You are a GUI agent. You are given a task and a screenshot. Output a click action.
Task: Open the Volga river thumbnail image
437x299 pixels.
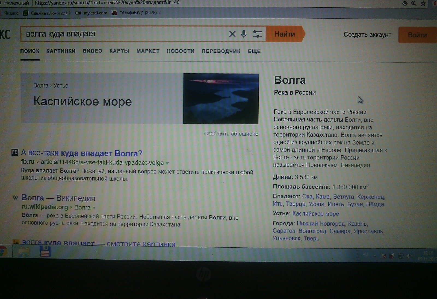(x=221, y=99)
